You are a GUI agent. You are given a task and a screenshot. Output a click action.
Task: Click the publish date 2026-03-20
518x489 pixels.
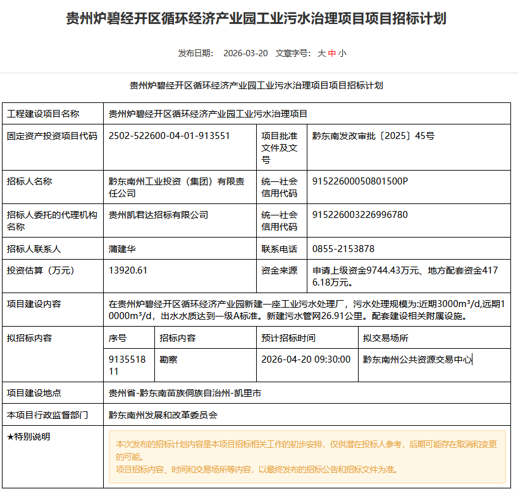point(245,54)
